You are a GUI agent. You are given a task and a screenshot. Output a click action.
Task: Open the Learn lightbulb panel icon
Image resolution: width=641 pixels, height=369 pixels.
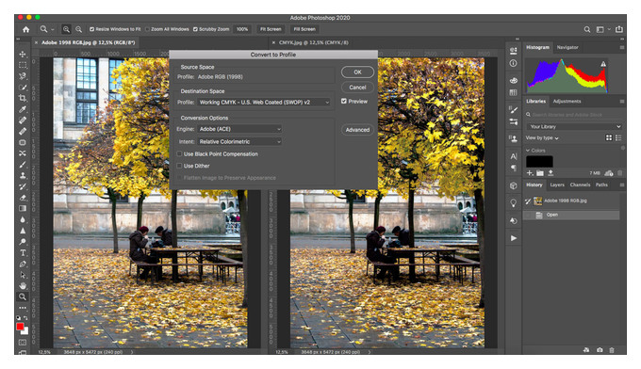click(x=514, y=203)
